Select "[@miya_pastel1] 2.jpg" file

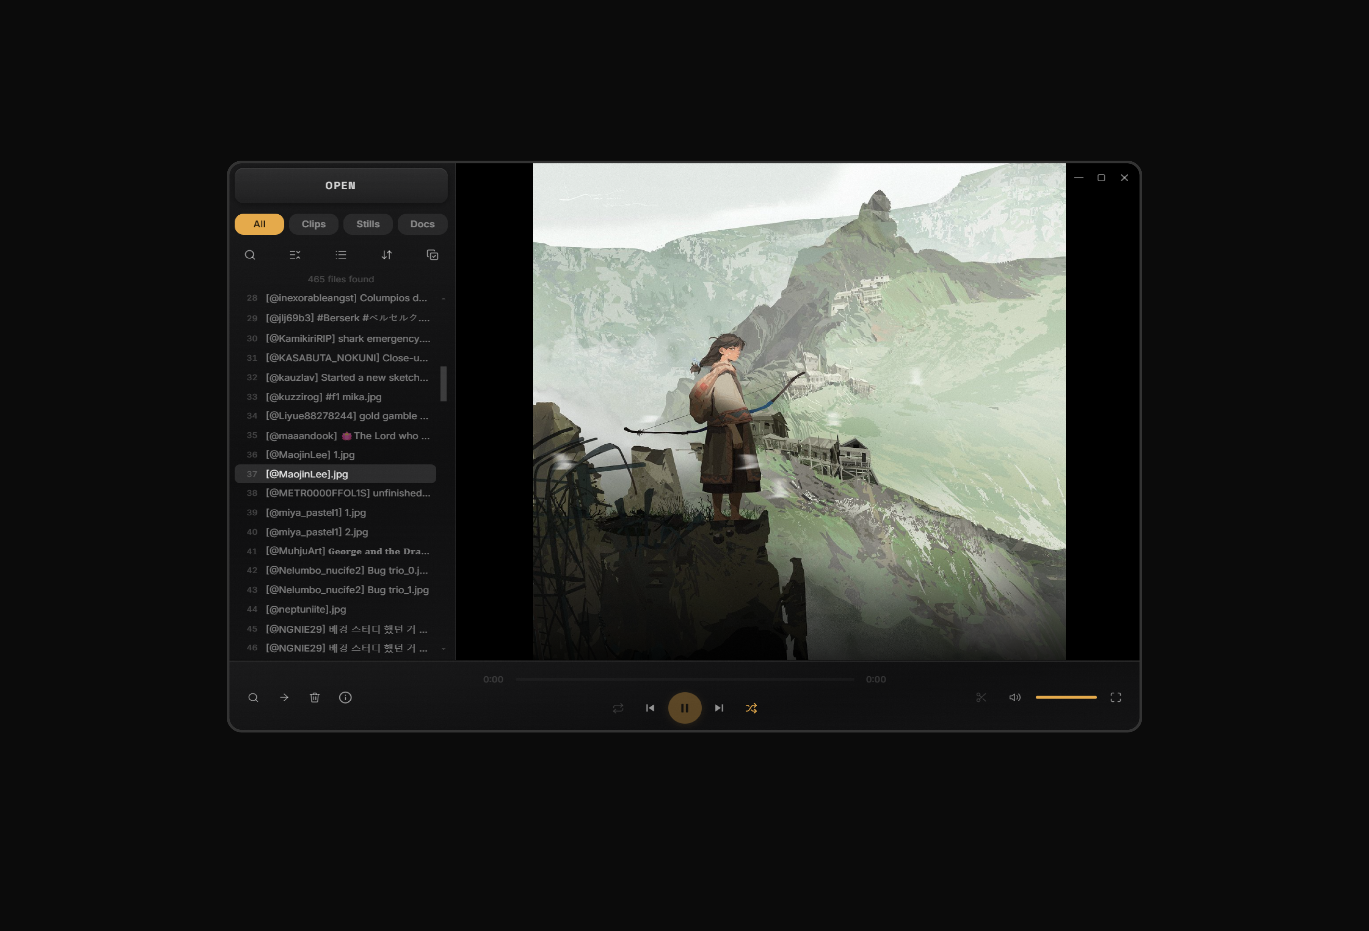[x=335, y=532]
